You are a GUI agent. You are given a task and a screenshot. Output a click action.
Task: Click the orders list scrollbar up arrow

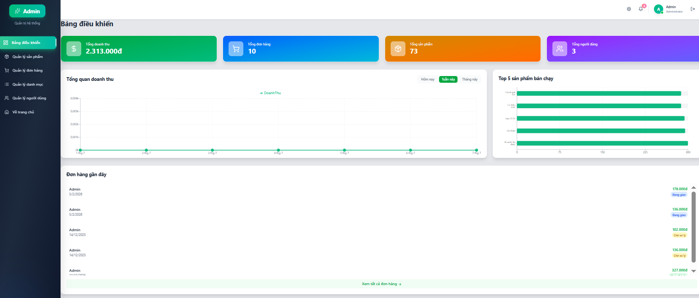point(693,188)
